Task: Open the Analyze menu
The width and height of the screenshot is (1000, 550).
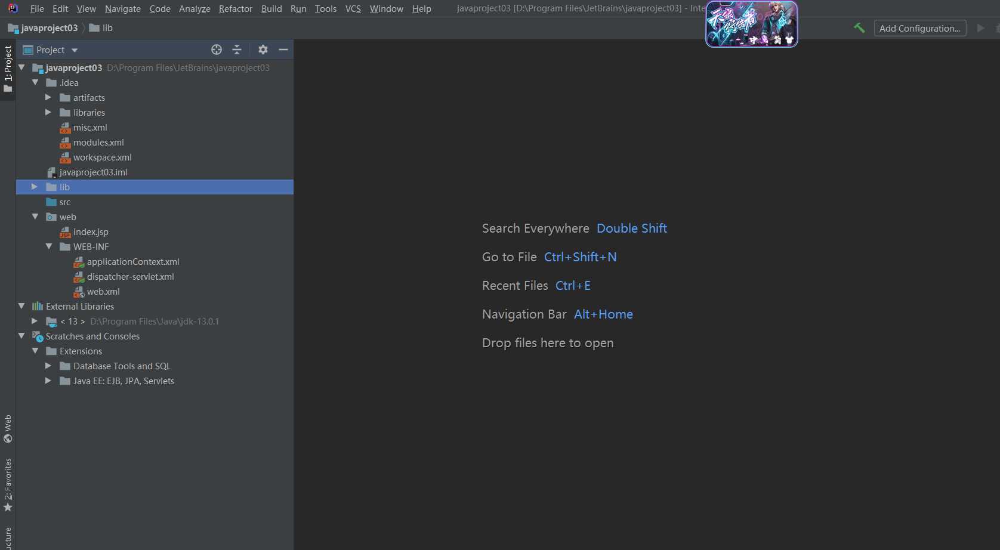Action: (x=195, y=9)
